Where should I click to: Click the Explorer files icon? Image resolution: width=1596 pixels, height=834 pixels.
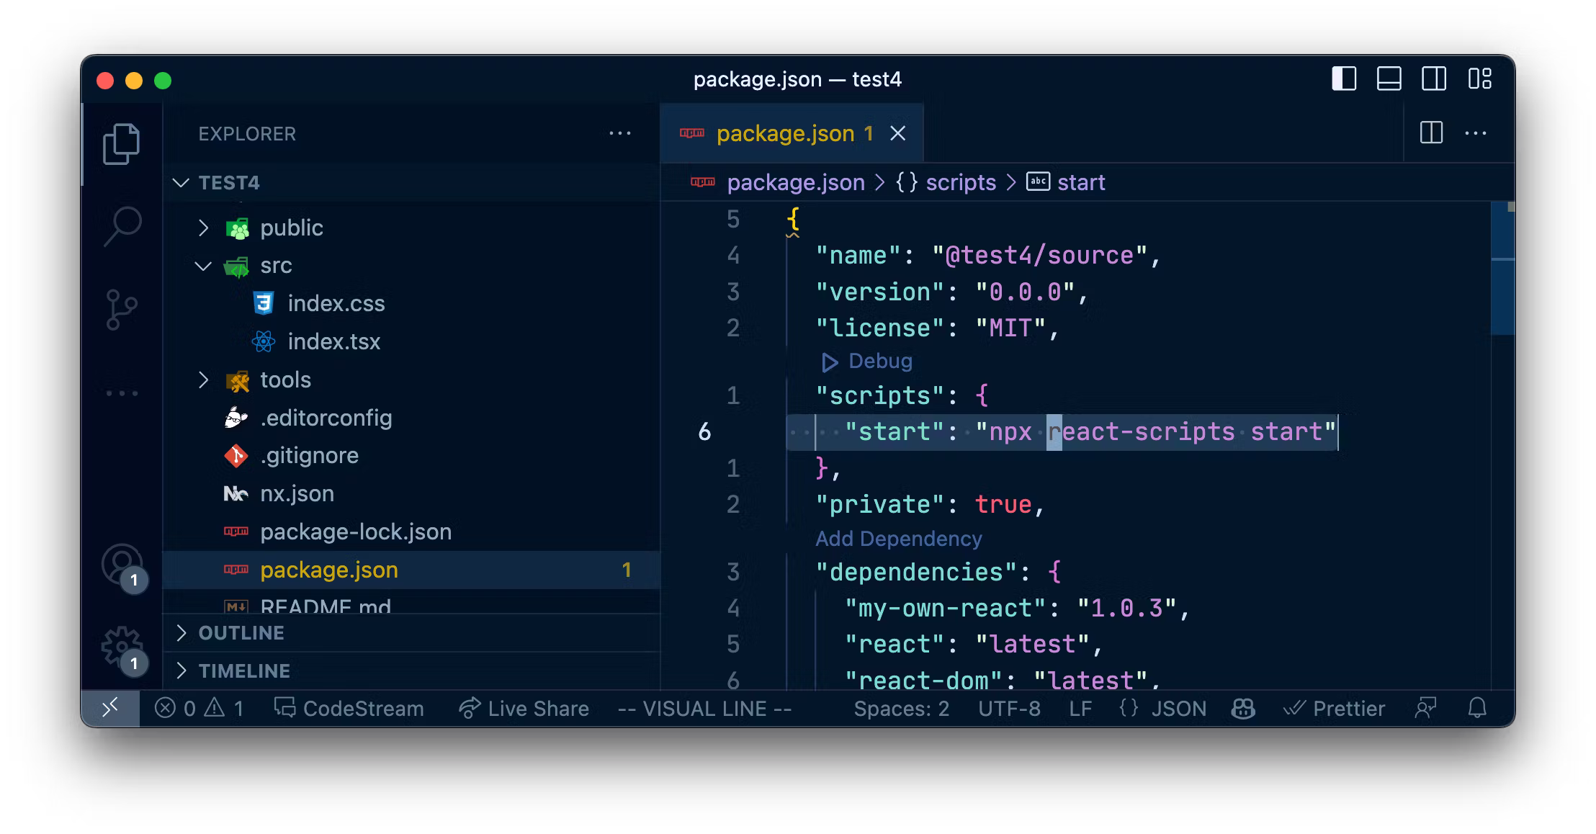(x=121, y=144)
